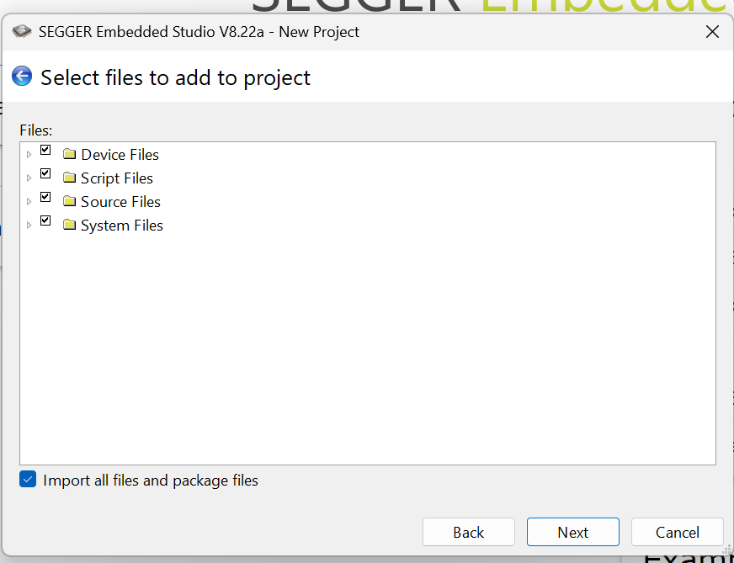Expand the System Files tree node
Screen dimensions: 734x563
pyautogui.click(x=29, y=226)
